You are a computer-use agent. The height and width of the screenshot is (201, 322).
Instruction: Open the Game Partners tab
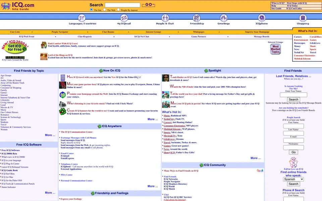199,37
